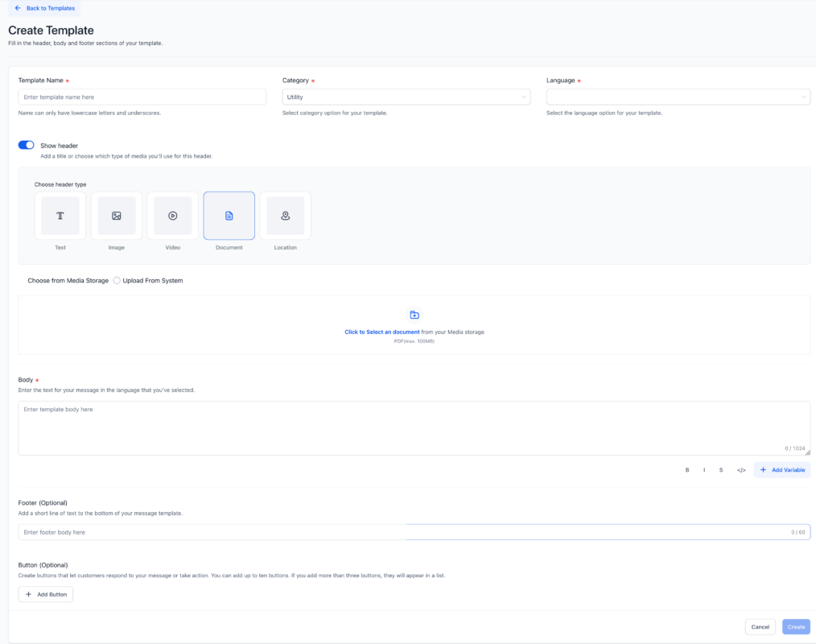
Task: Select the Document header type
Action: coord(229,215)
